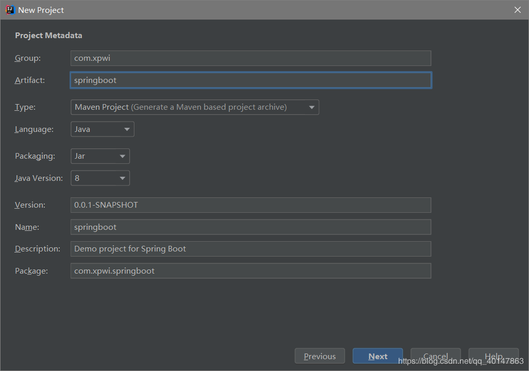Focus the Package field com.xpwi.springboot
The image size is (529, 371).
tap(250, 271)
